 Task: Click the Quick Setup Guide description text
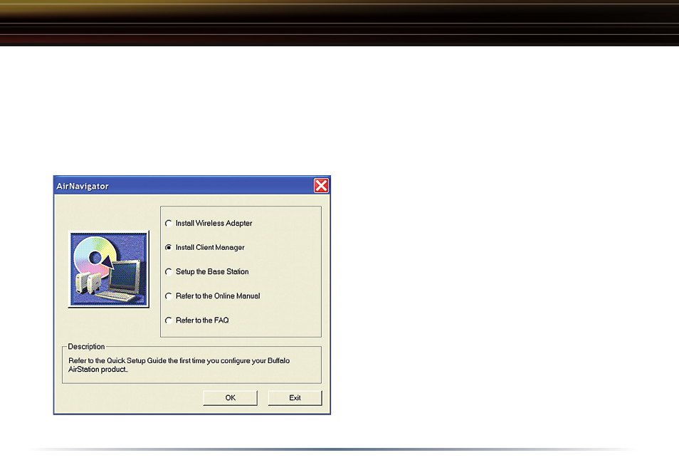179,365
